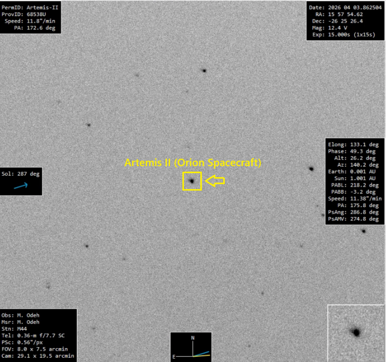Select the Elong: 133.1 deg line

[353, 145]
